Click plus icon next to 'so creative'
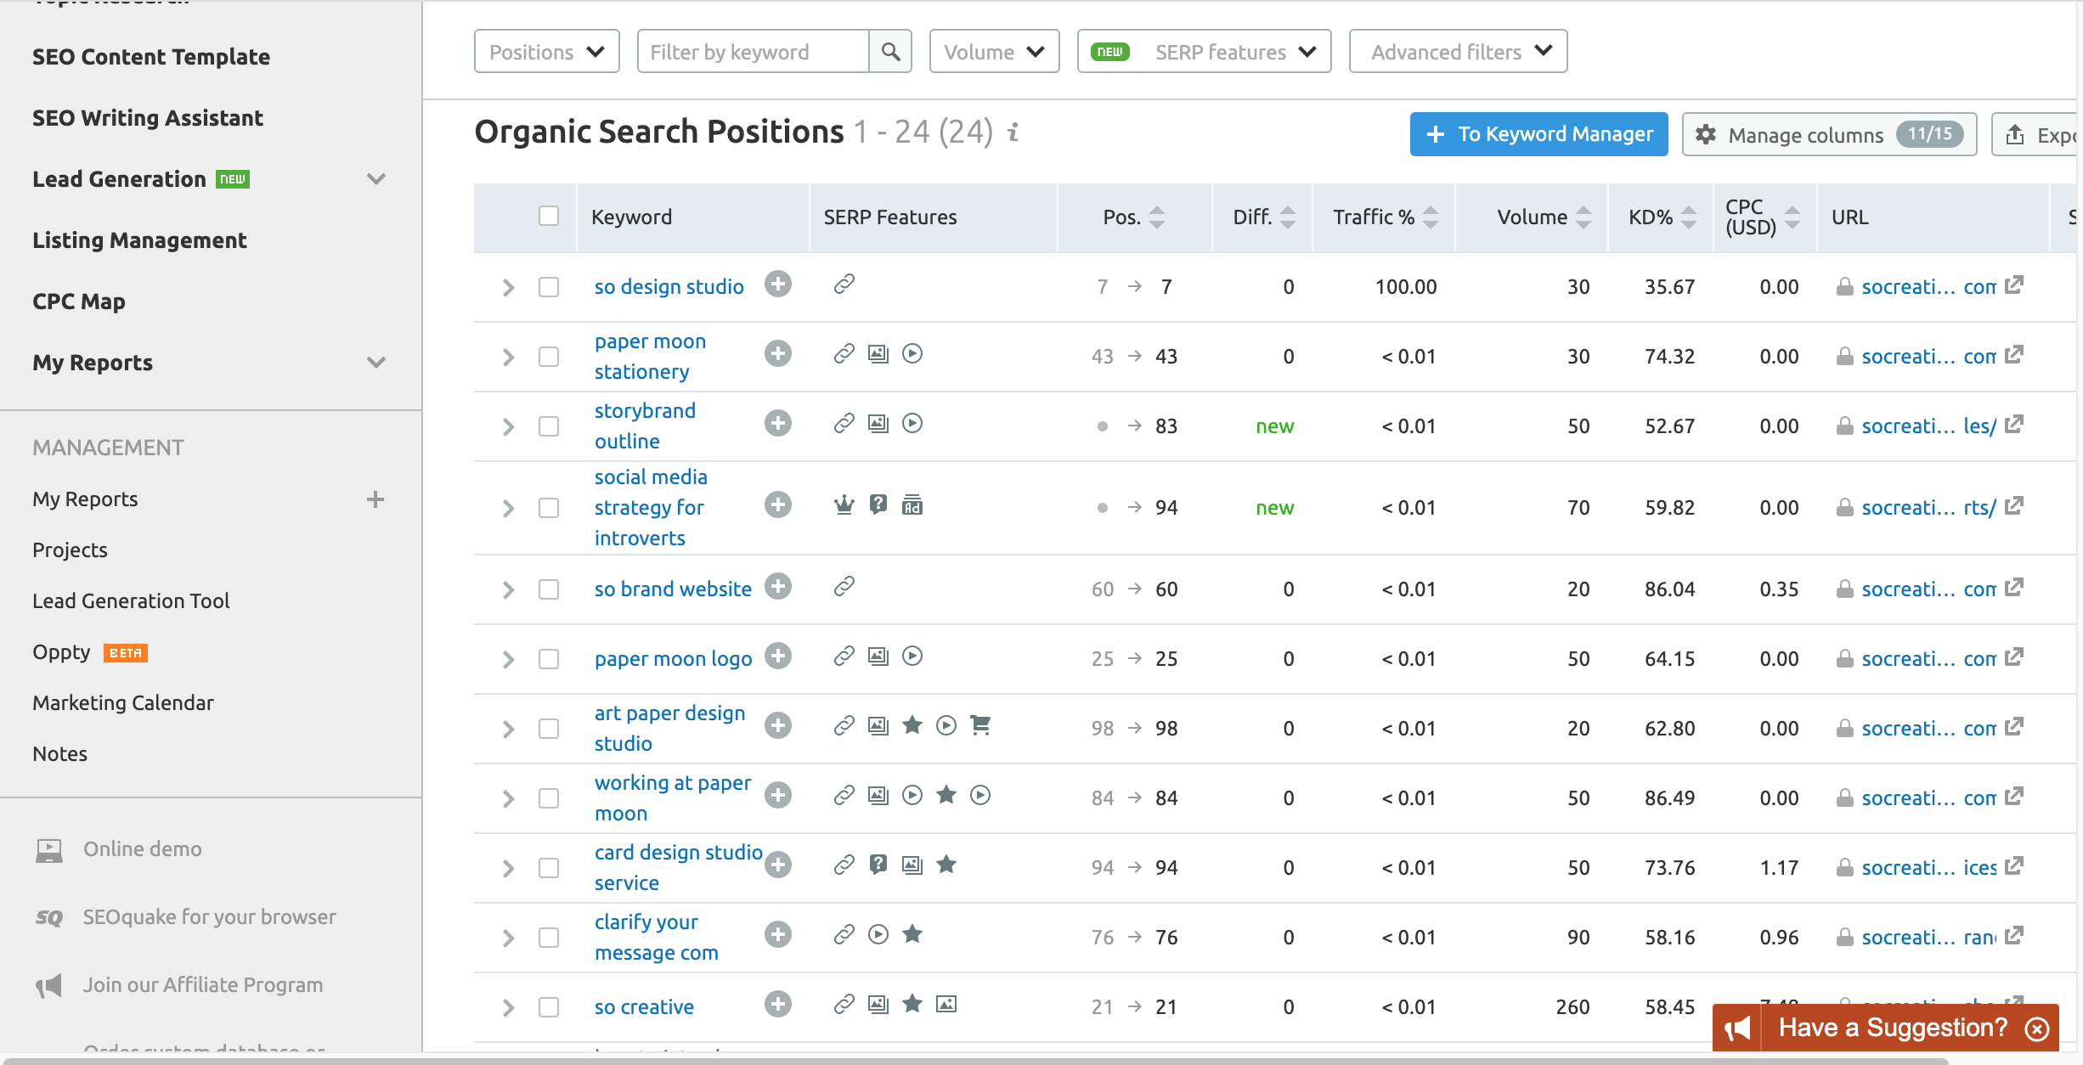2083x1065 pixels. tap(777, 1004)
